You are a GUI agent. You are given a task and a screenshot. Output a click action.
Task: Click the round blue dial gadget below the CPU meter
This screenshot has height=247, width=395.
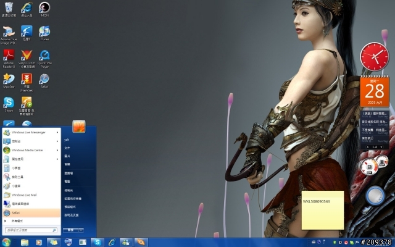click(375, 195)
